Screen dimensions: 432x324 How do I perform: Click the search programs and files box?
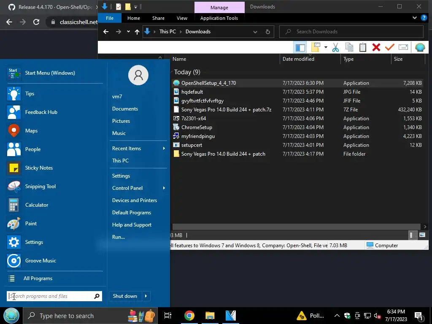pos(54,296)
